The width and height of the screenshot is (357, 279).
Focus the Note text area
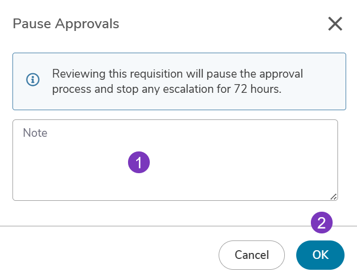[175, 160]
